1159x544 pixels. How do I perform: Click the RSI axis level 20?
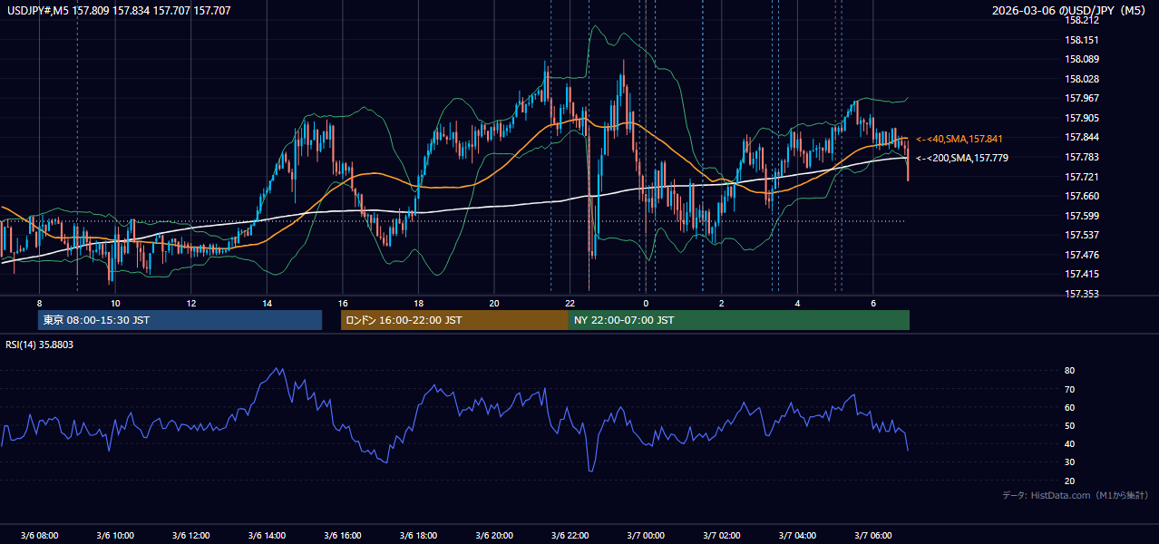pyautogui.click(x=1070, y=481)
